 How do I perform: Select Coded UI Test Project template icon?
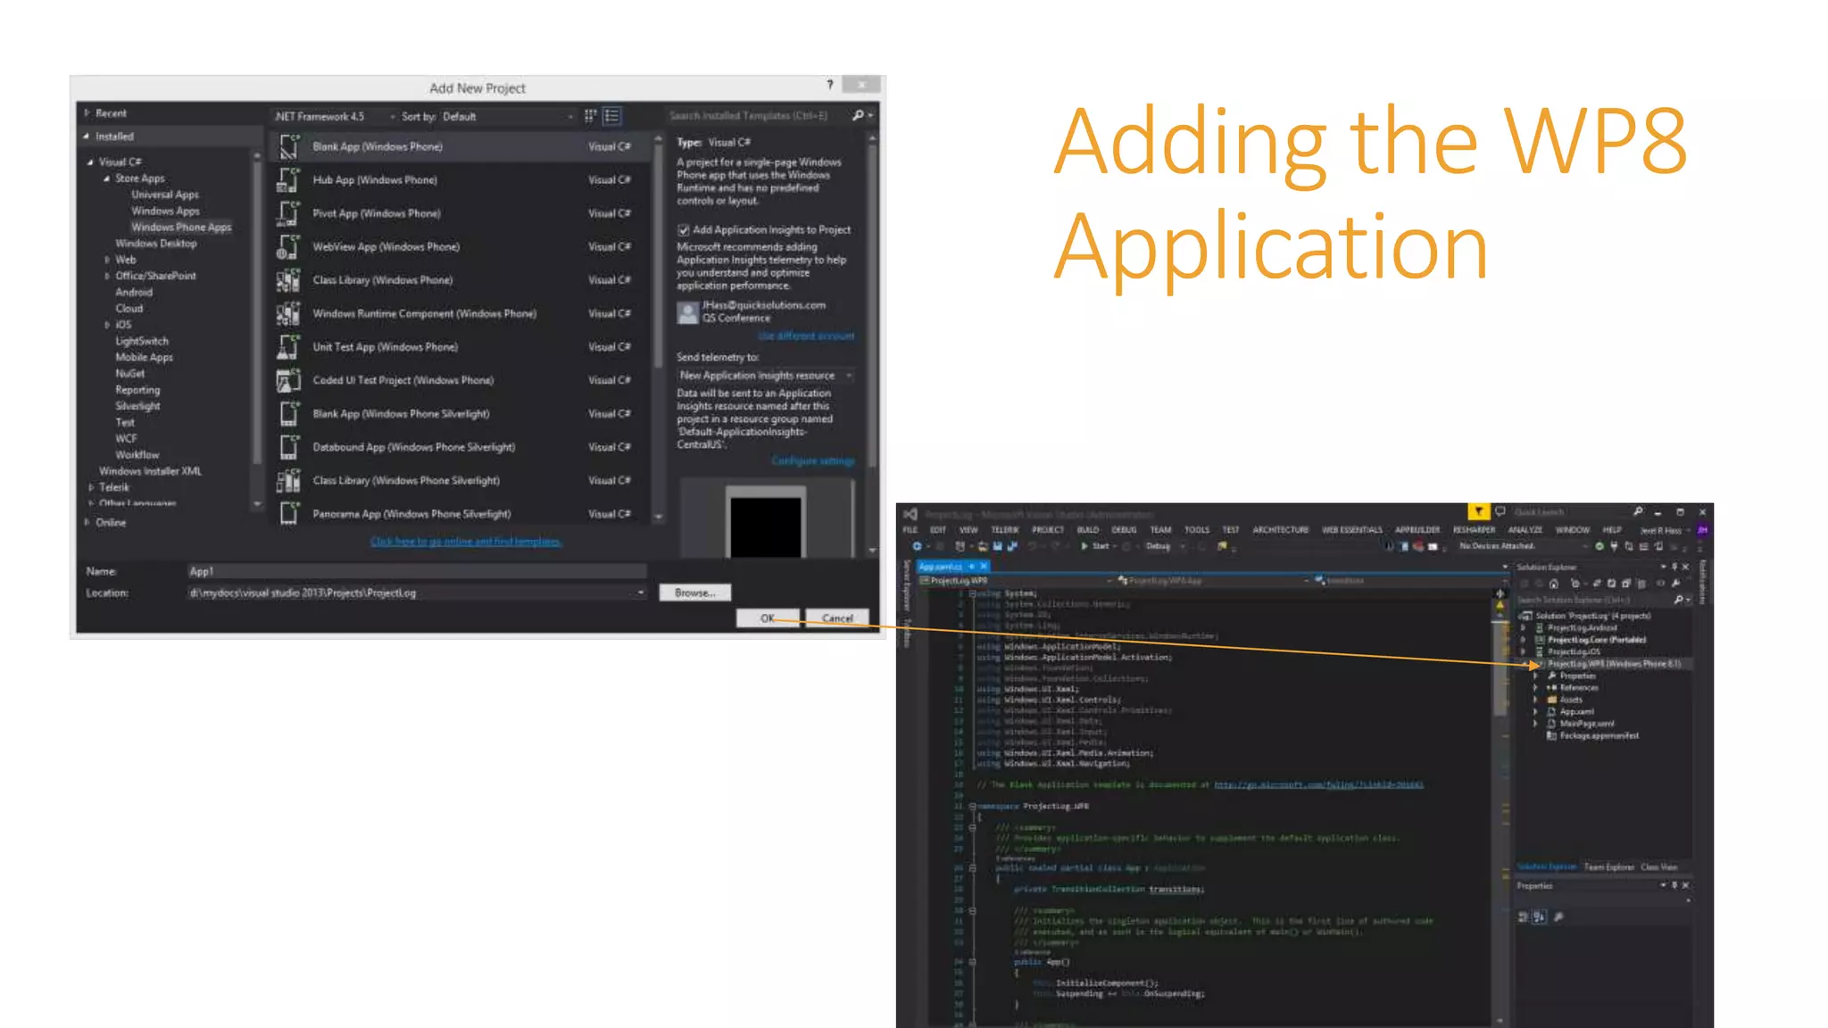[x=287, y=380]
